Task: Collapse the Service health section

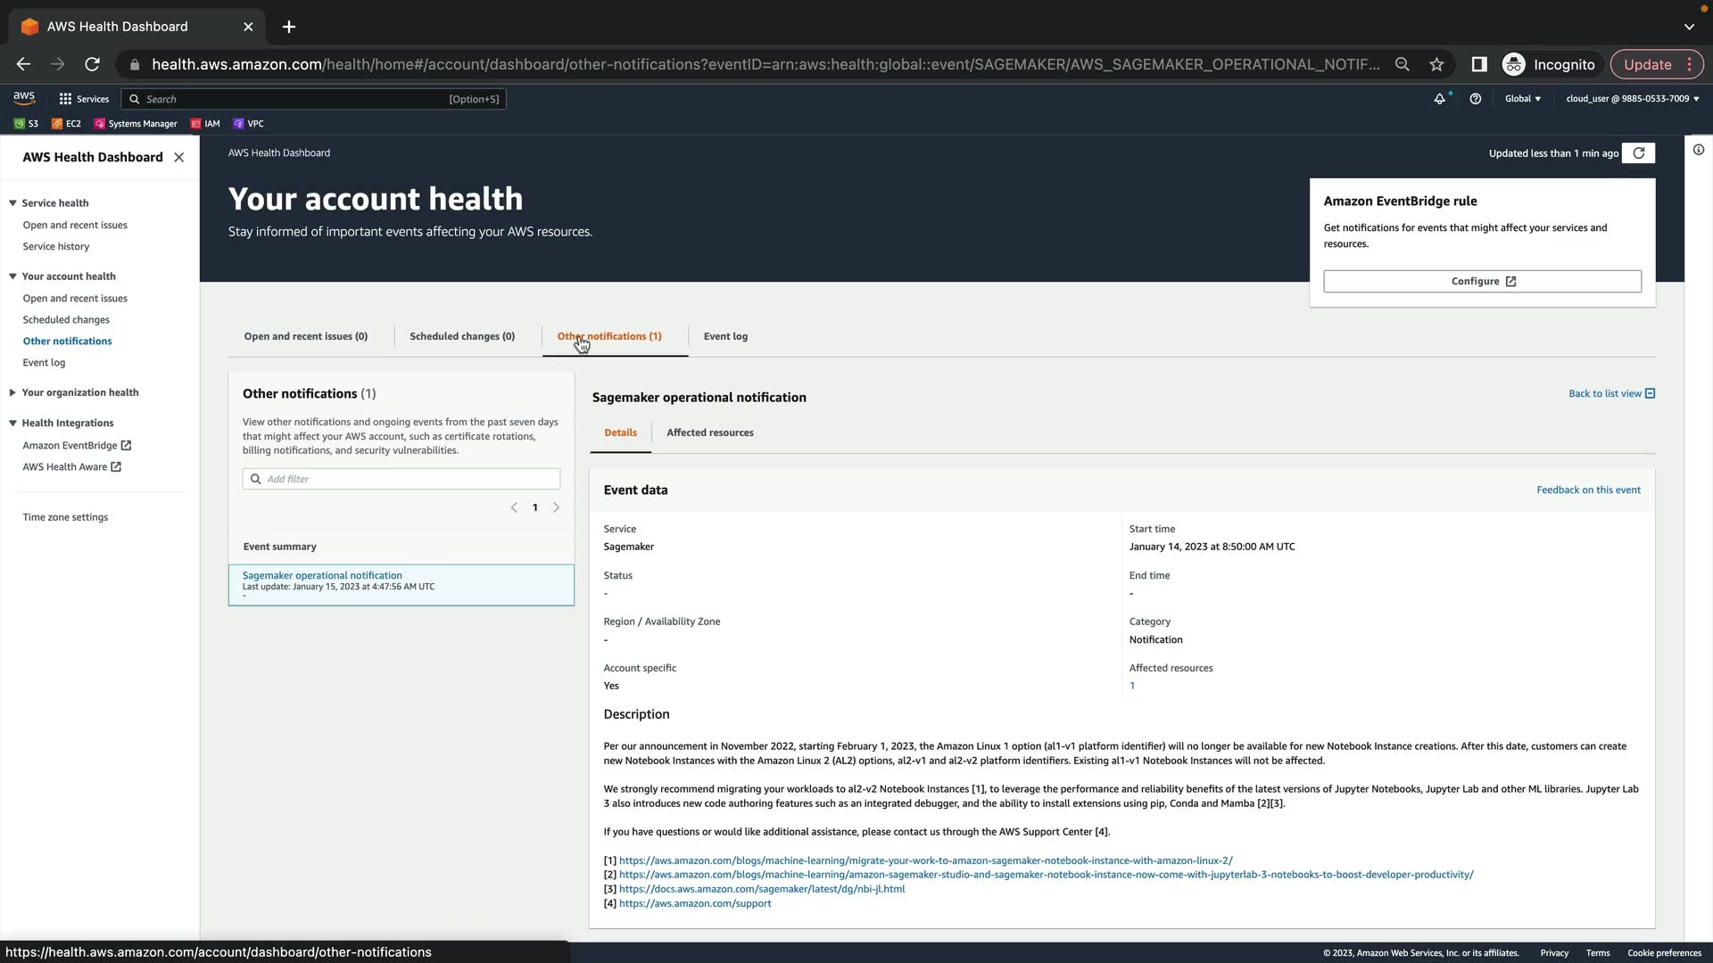Action: tap(12, 203)
